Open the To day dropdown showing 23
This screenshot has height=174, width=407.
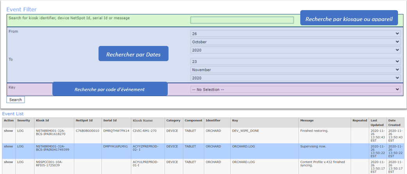point(295,62)
